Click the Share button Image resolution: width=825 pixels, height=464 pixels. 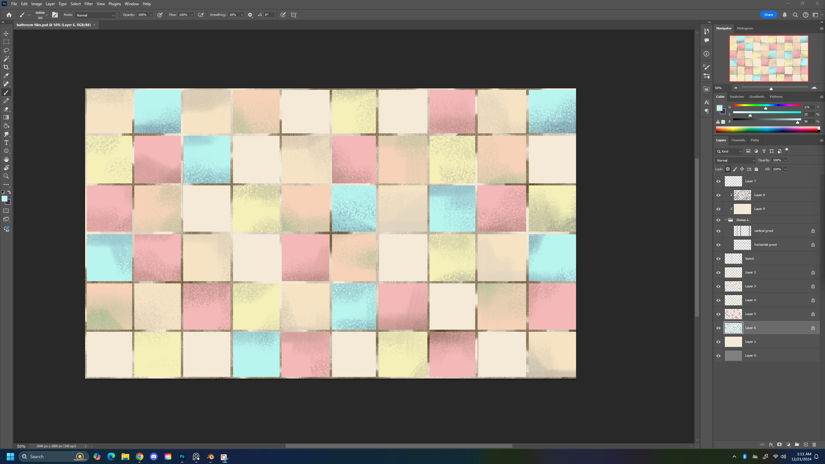tap(768, 15)
